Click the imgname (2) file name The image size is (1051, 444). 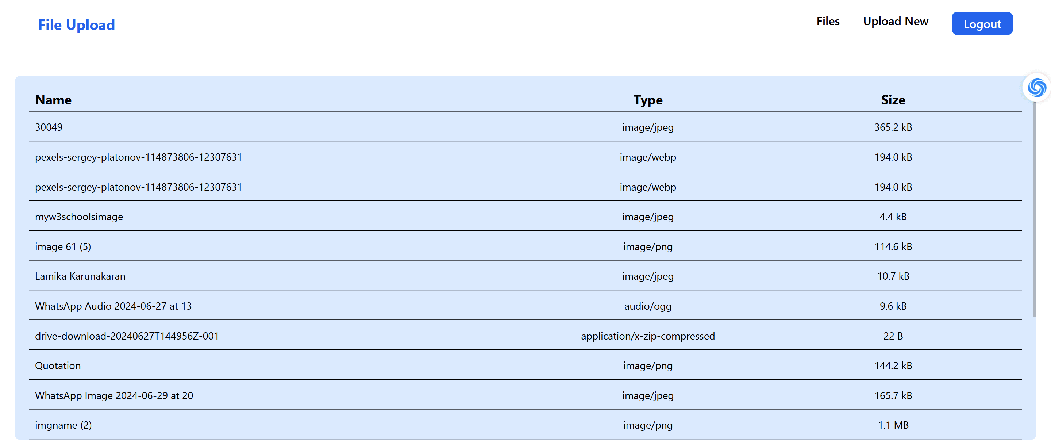(63, 425)
